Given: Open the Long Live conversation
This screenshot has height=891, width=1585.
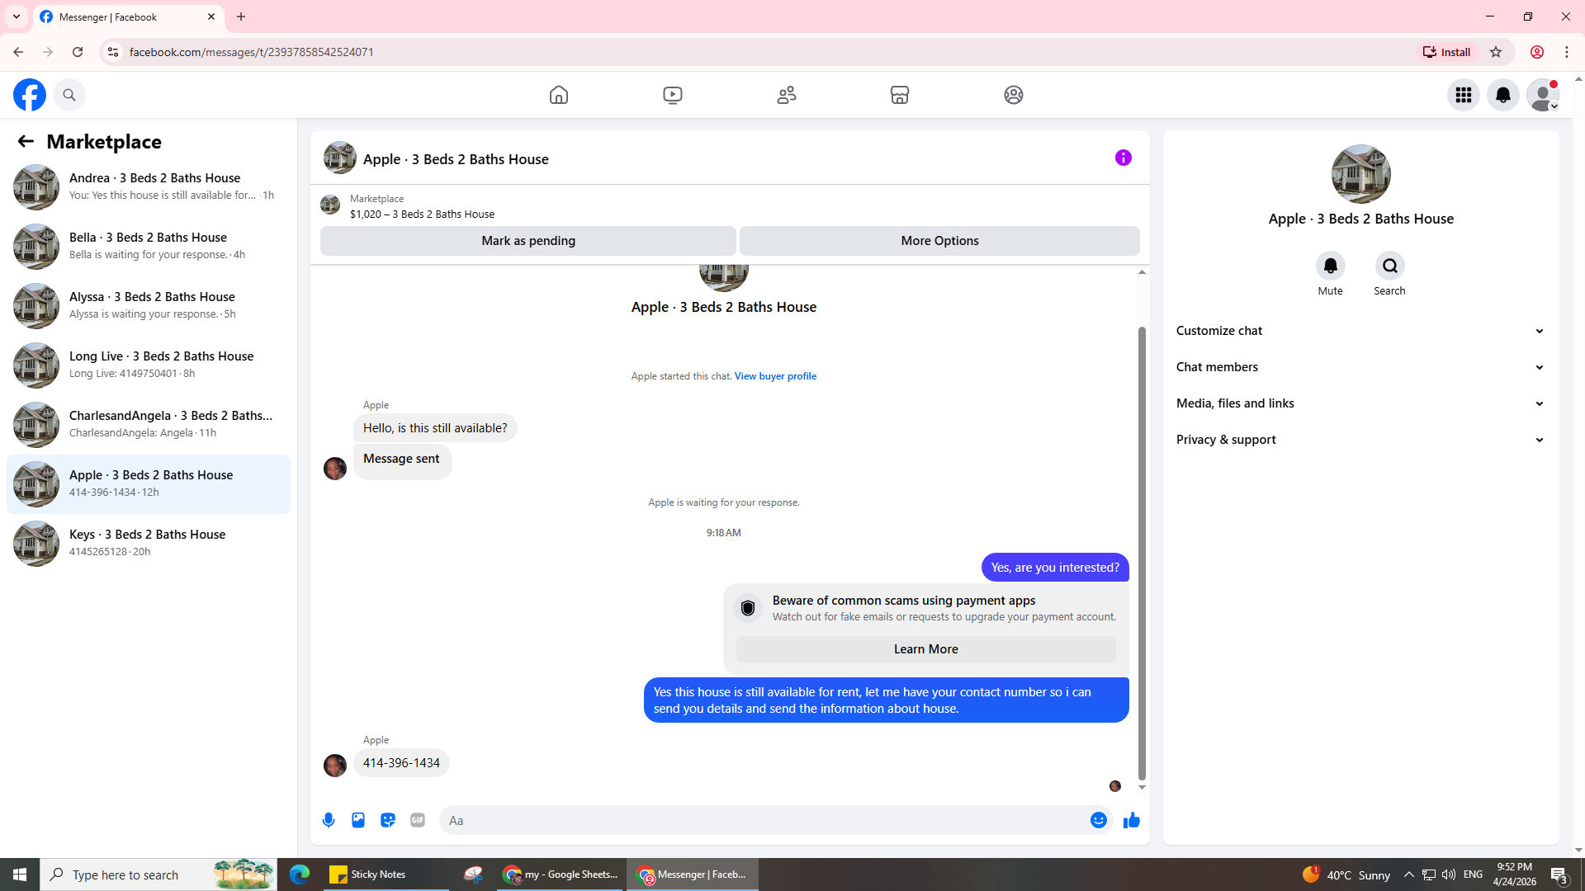Looking at the screenshot, I should click(x=149, y=365).
